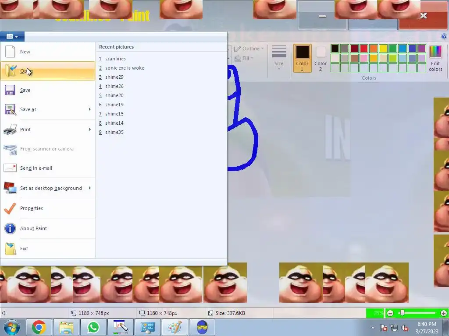Expand the Save as submenu arrow
This screenshot has width=449, height=336.
coord(89,109)
